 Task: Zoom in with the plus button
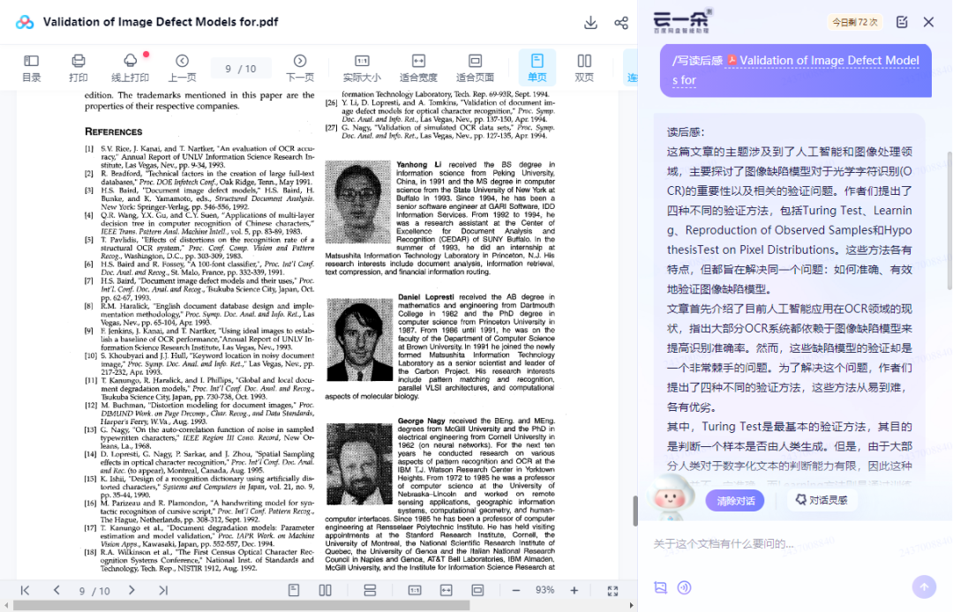pyautogui.click(x=574, y=590)
